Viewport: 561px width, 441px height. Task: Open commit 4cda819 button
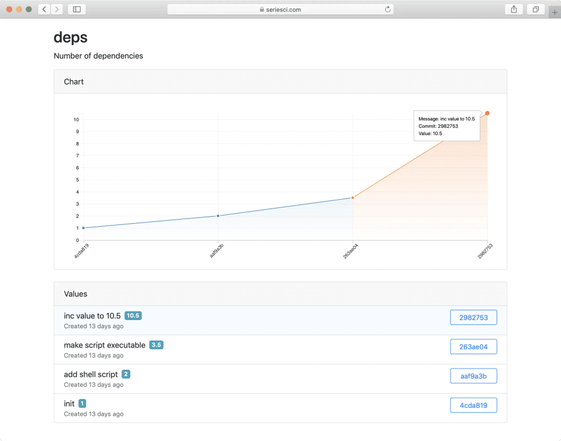coord(473,405)
